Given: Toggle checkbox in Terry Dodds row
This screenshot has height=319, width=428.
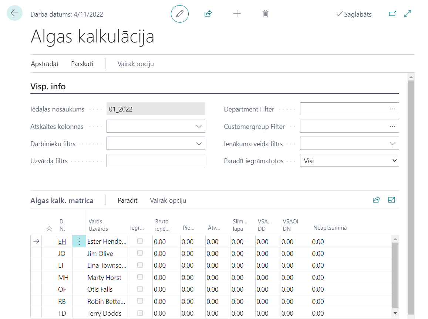Looking at the screenshot, I should [140, 313].
